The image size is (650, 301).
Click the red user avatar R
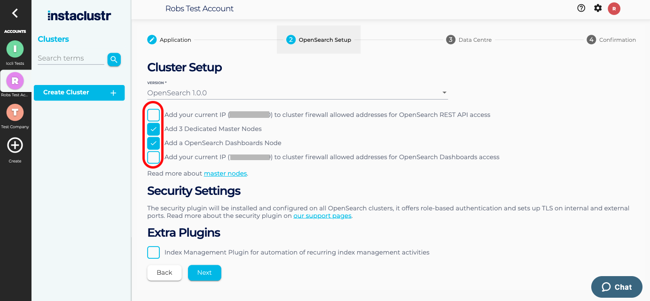pyautogui.click(x=614, y=8)
